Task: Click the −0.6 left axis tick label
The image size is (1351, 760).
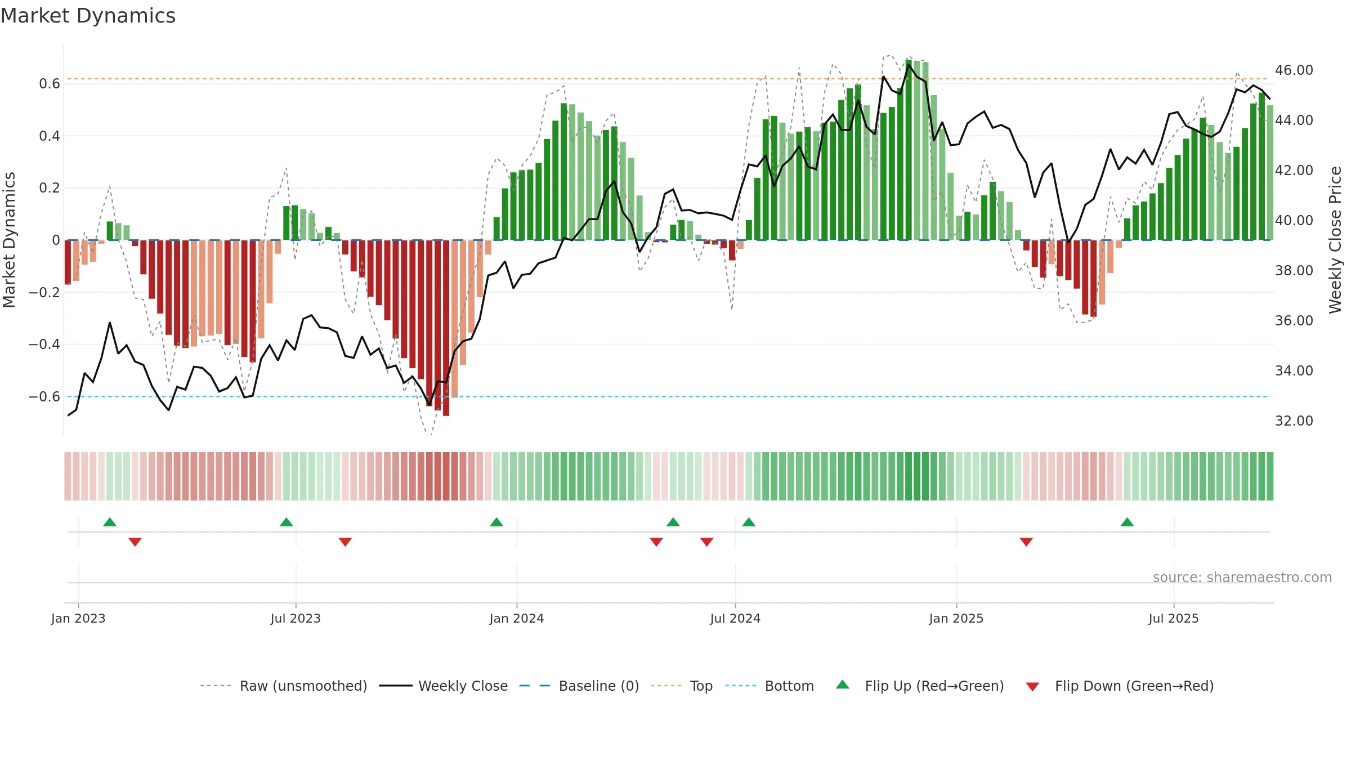Action: pyautogui.click(x=44, y=396)
